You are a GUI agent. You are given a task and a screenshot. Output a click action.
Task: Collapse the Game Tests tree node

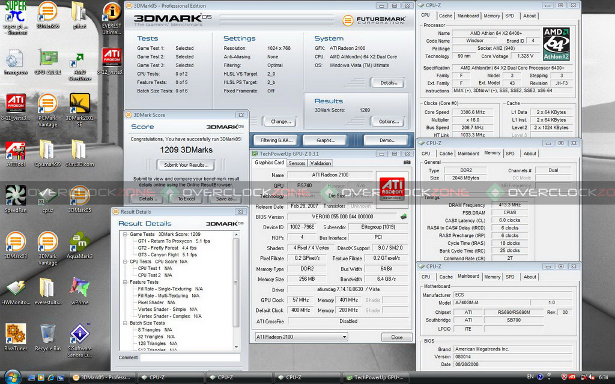click(x=125, y=235)
